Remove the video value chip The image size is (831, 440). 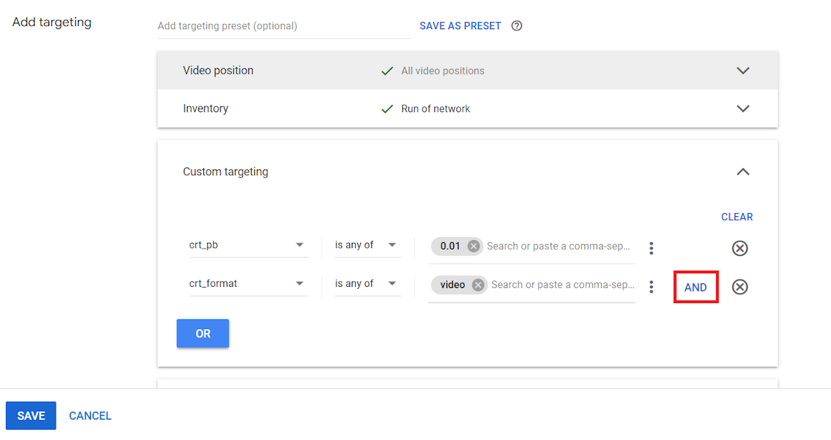[478, 285]
